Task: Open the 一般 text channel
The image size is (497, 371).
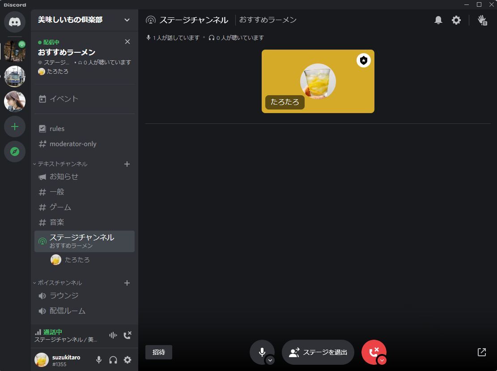Action: 84,192
